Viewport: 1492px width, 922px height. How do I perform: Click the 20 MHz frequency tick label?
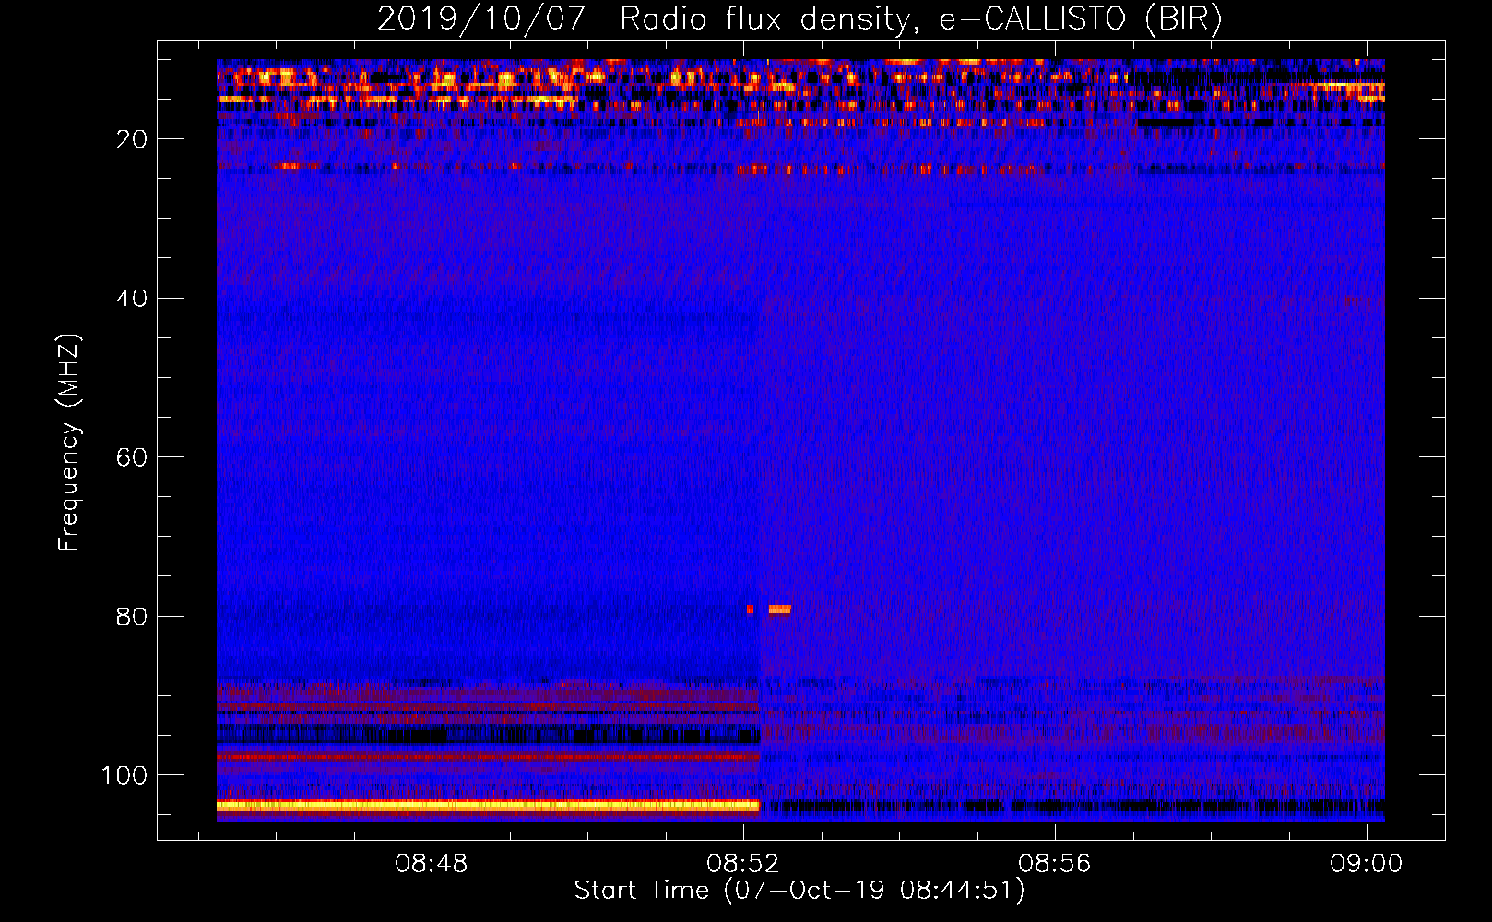pyautogui.click(x=133, y=139)
